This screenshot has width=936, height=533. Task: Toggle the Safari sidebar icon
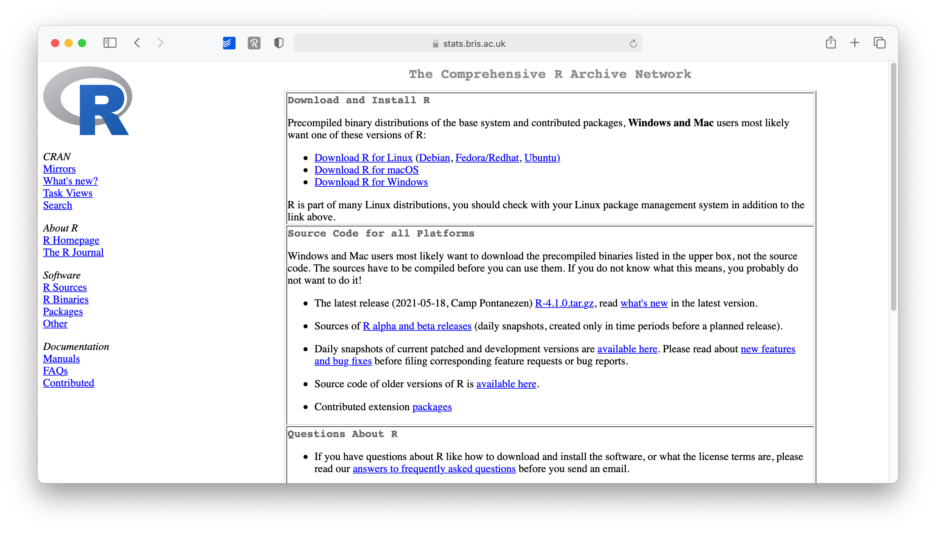coord(110,43)
